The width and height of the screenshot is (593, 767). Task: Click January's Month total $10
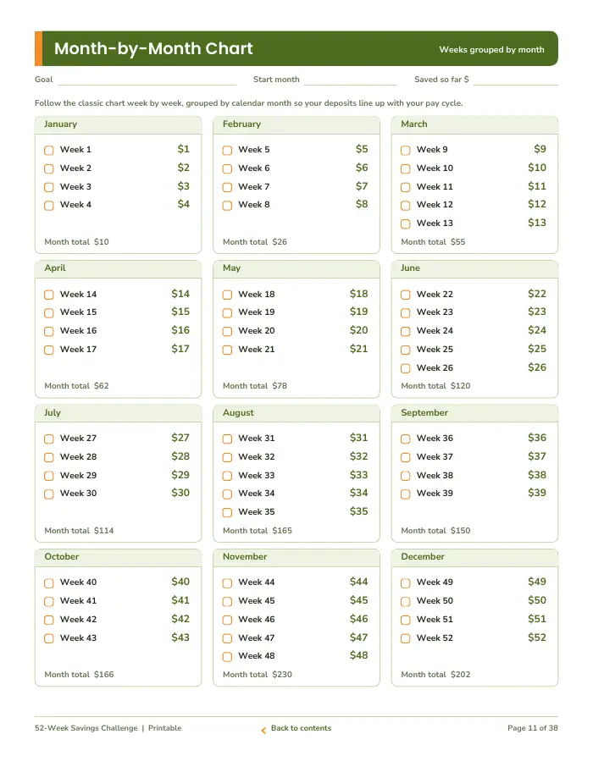[x=77, y=241]
